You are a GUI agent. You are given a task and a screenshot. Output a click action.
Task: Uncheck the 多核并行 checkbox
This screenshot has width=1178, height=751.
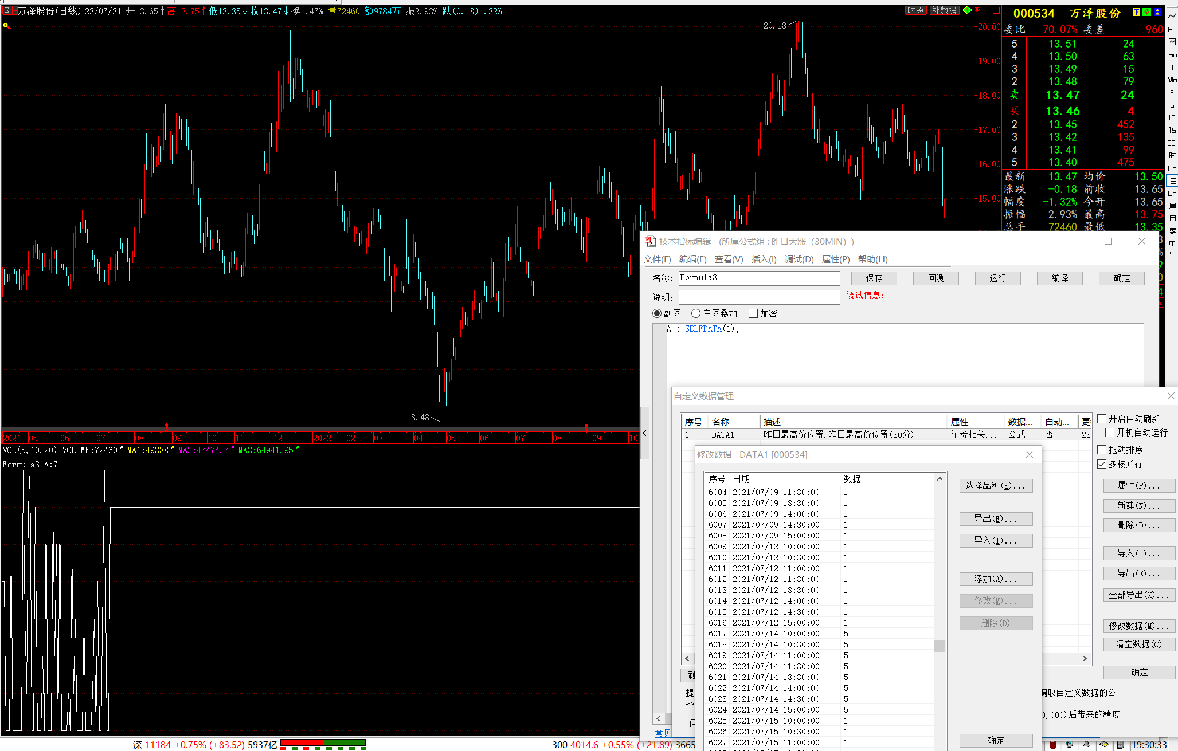1102,464
